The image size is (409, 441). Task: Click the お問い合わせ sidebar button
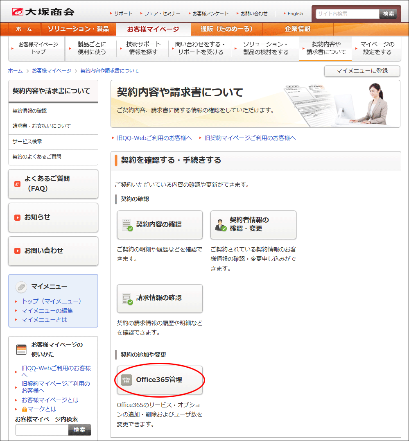(53, 251)
